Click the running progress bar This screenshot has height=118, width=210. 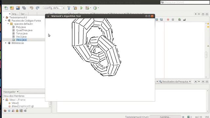point(165,117)
